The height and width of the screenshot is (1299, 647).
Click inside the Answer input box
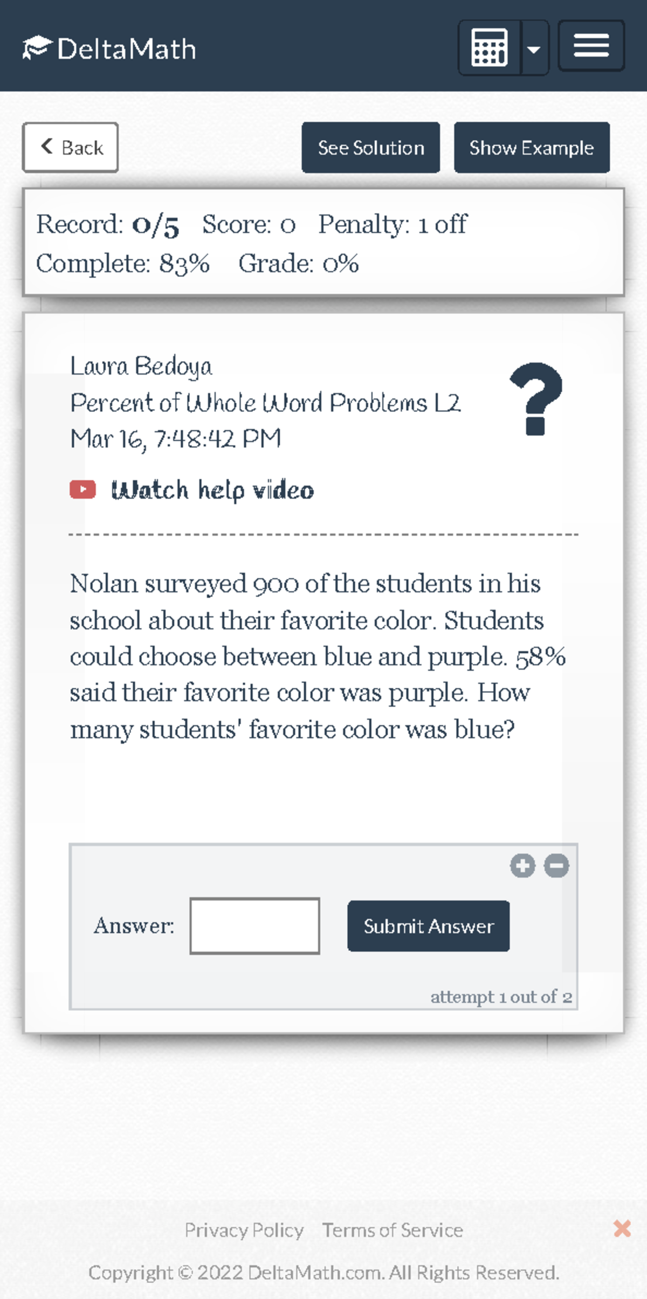click(x=254, y=925)
